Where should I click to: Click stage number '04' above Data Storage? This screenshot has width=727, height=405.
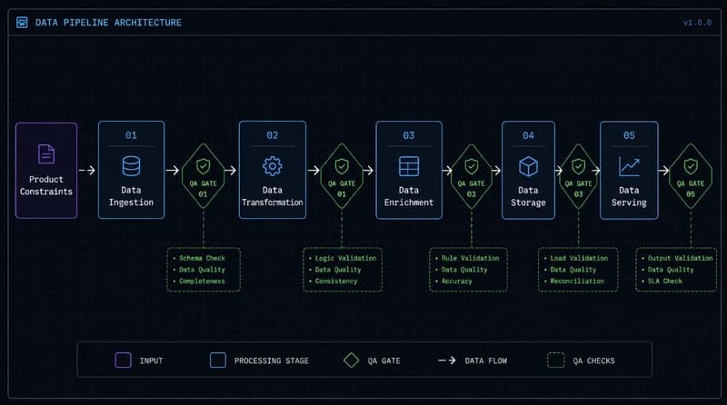tap(528, 135)
